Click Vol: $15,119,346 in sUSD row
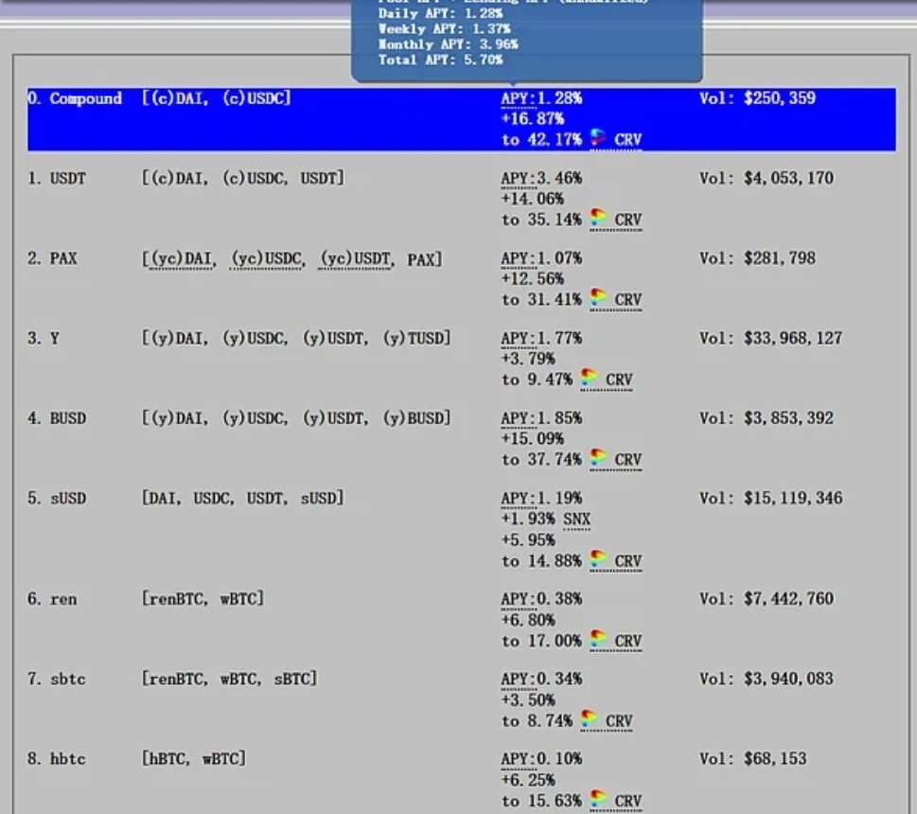 (x=771, y=498)
